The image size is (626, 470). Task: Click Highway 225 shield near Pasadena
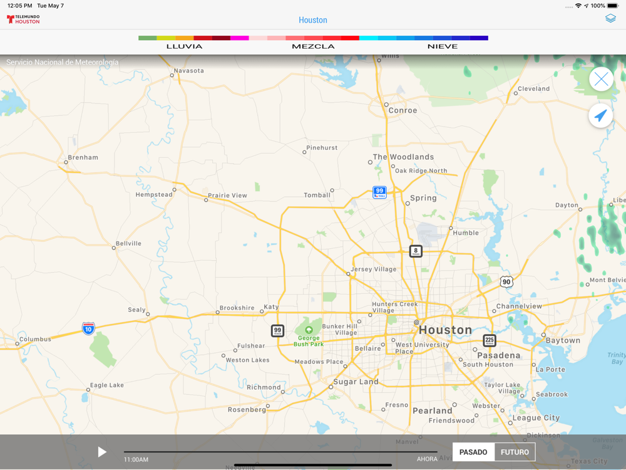[490, 340]
